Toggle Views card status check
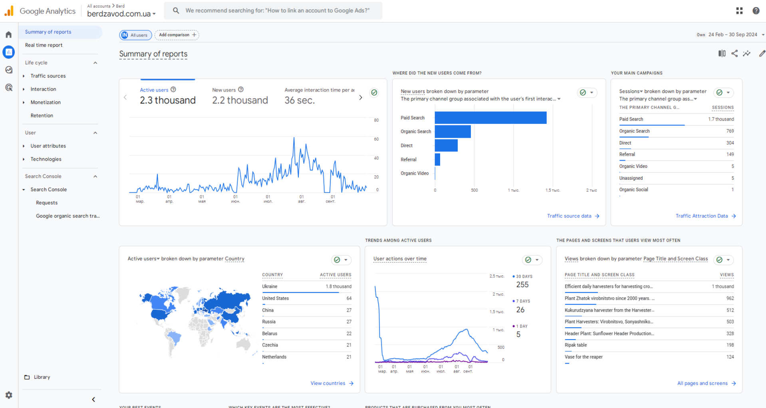 pos(719,260)
